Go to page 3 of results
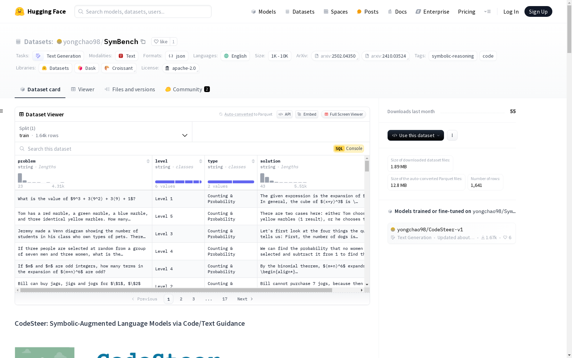 pos(194,299)
